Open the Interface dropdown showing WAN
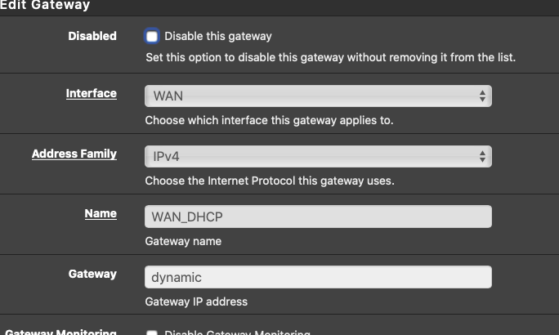This screenshot has height=335, width=559. click(x=318, y=96)
